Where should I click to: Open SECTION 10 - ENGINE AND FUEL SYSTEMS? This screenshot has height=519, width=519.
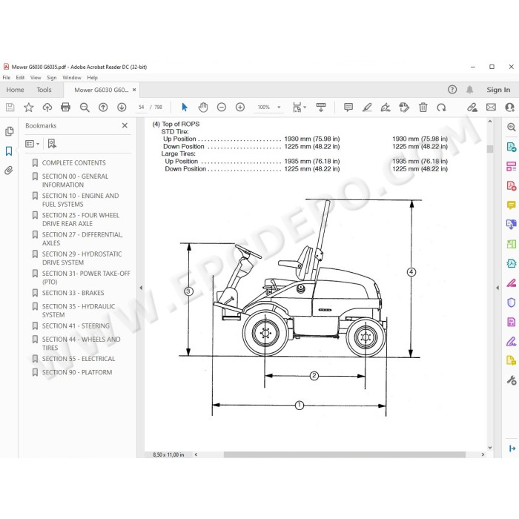pos(80,200)
